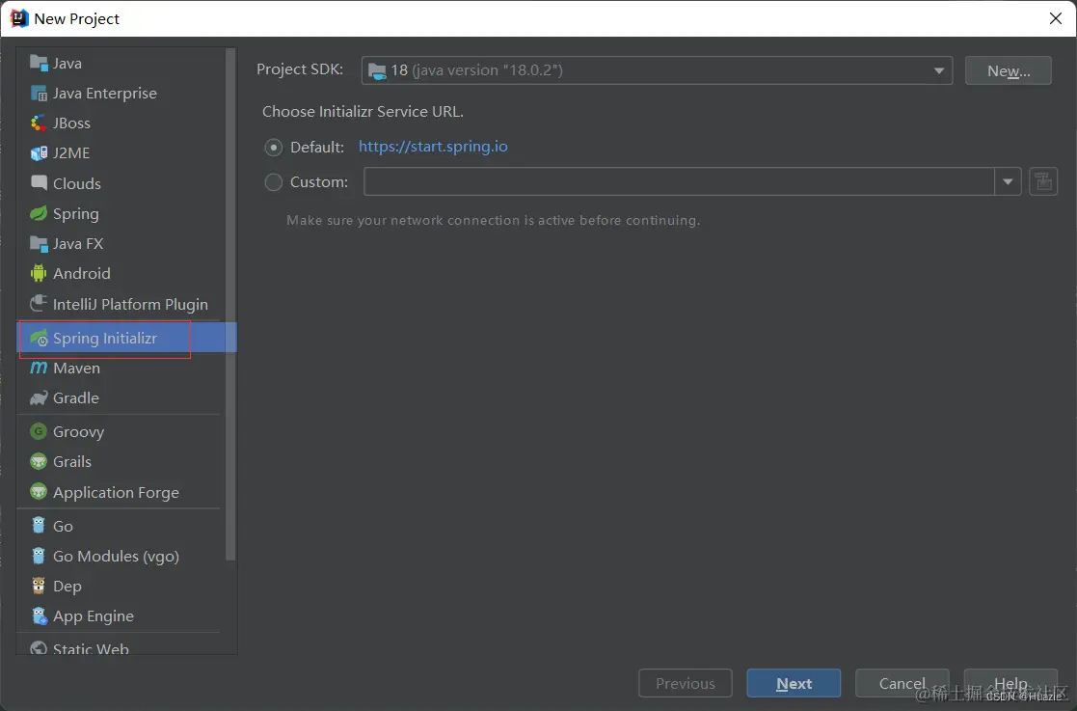The image size is (1077, 711).
Task: Choose the J2ME icon
Action: tap(39, 153)
